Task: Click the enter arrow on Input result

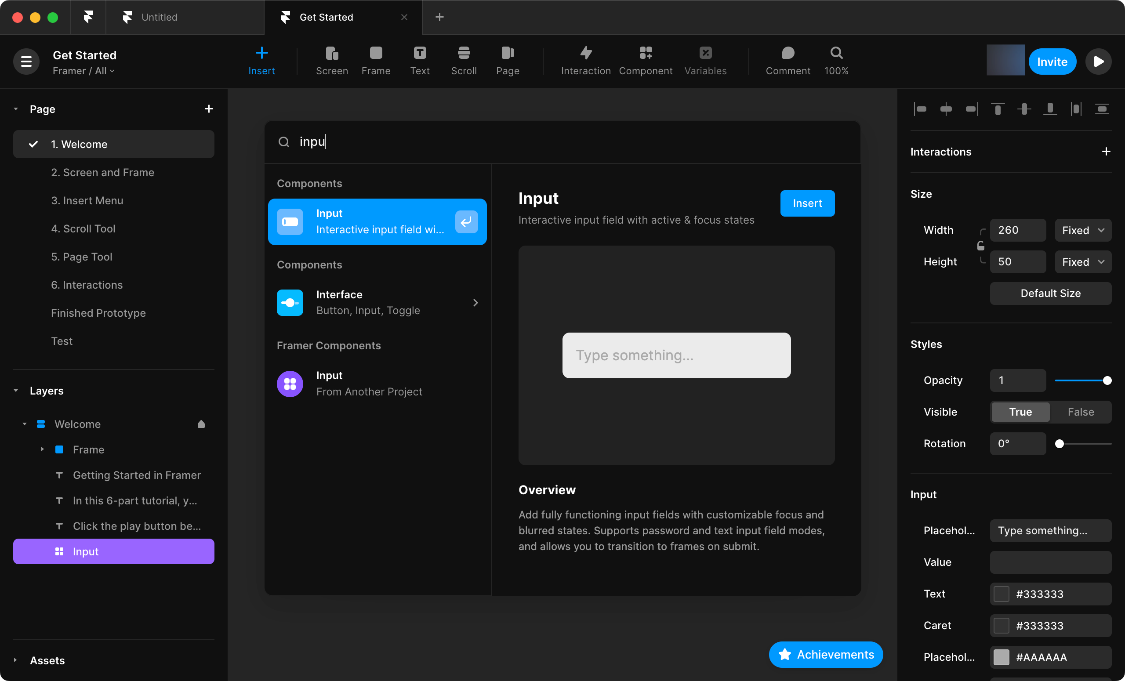Action: [x=466, y=222]
